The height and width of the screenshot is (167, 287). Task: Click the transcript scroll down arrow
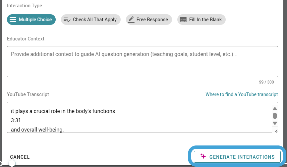click(x=275, y=123)
